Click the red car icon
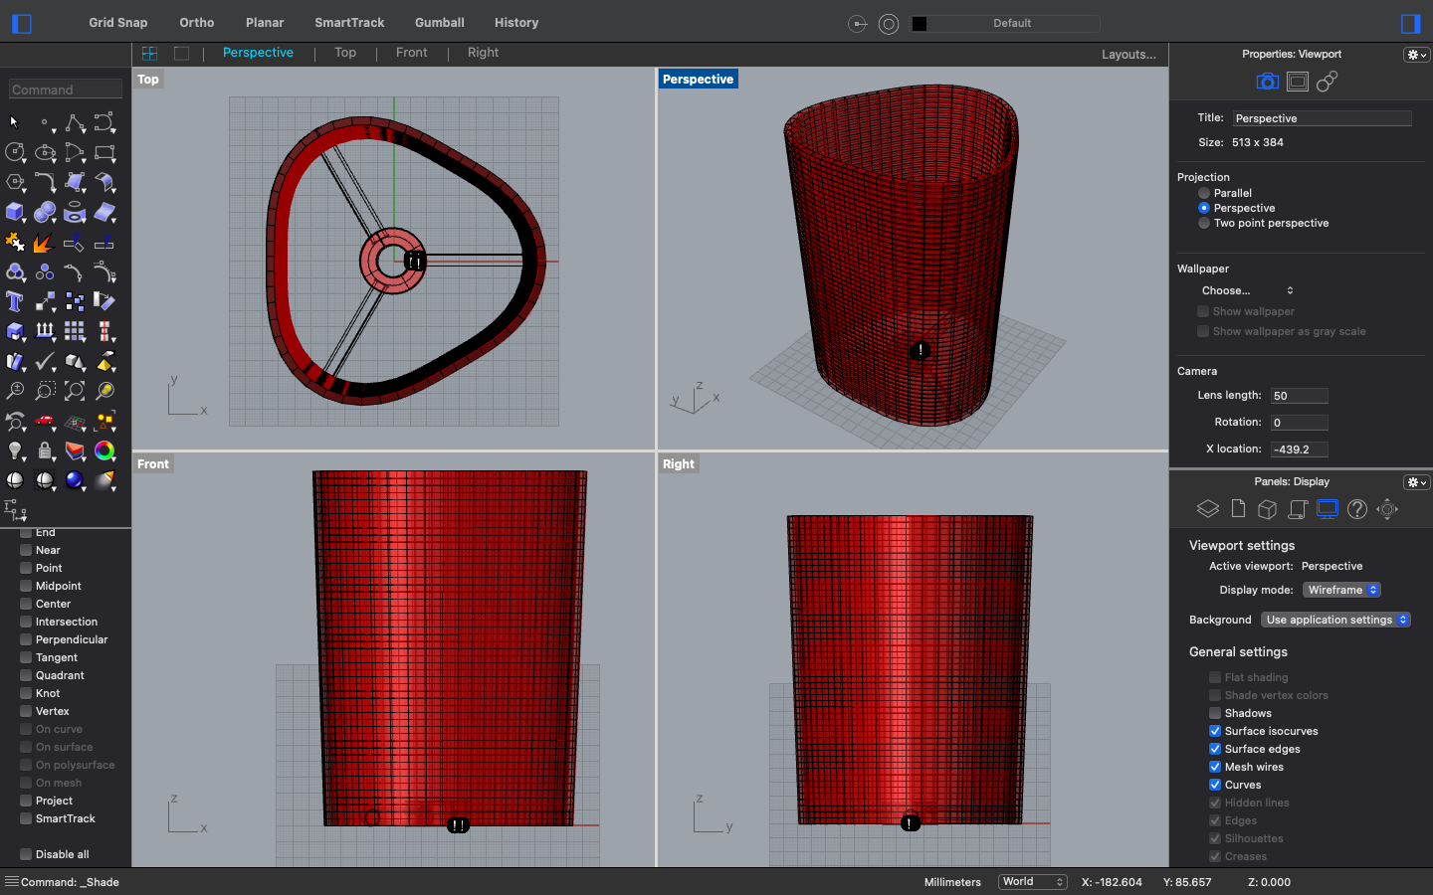This screenshot has width=1433, height=895. (45, 421)
